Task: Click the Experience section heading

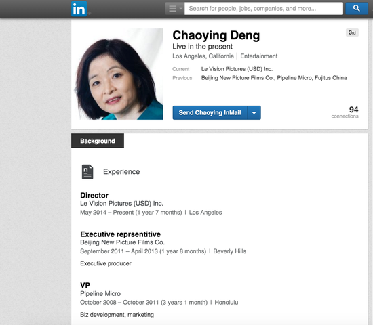Action: 121,172
